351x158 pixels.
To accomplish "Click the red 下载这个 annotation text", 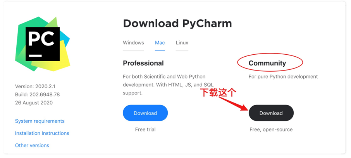I will (x=218, y=92).
